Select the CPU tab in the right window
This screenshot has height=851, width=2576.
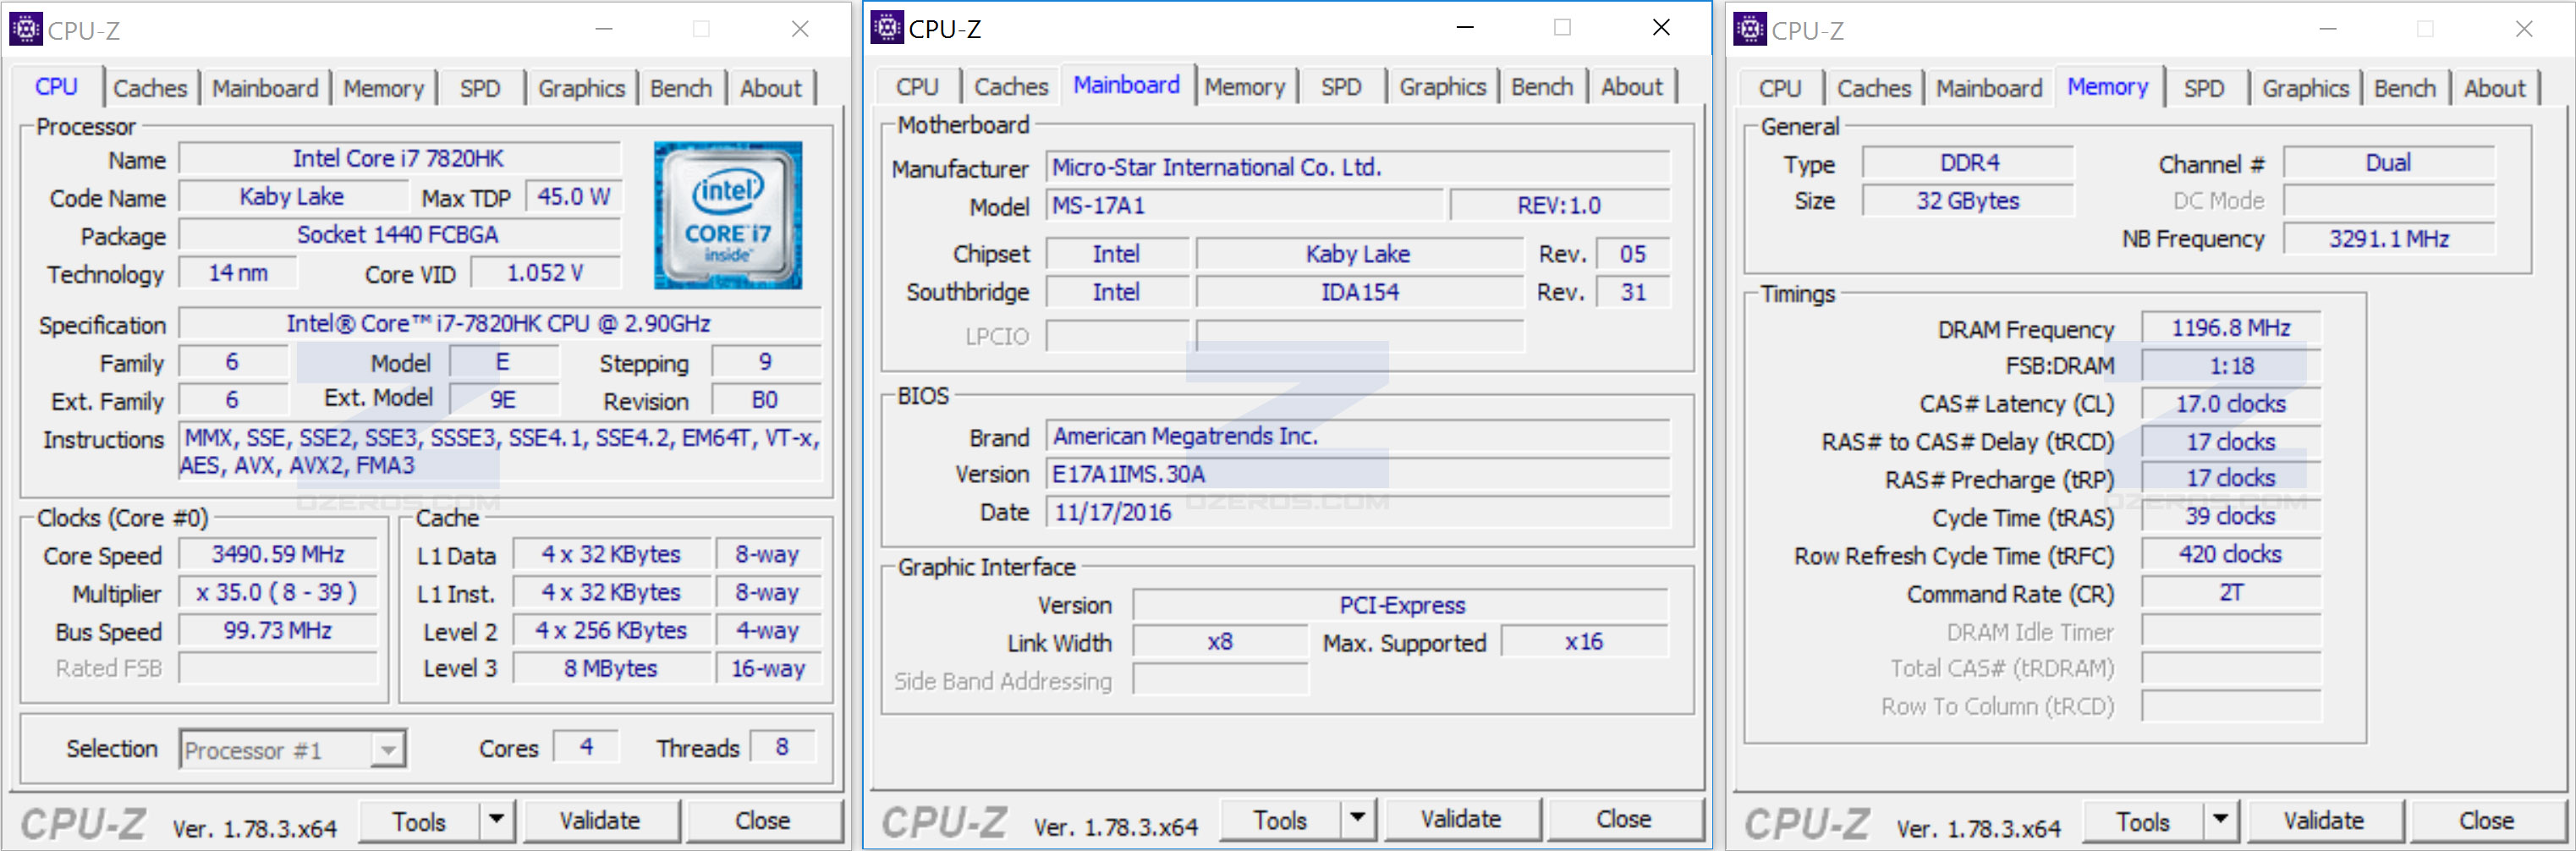pos(1780,88)
